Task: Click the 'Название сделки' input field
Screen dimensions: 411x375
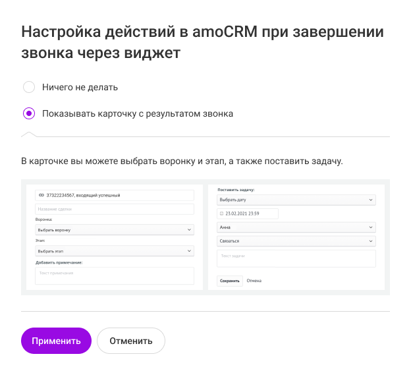Action: [115, 209]
